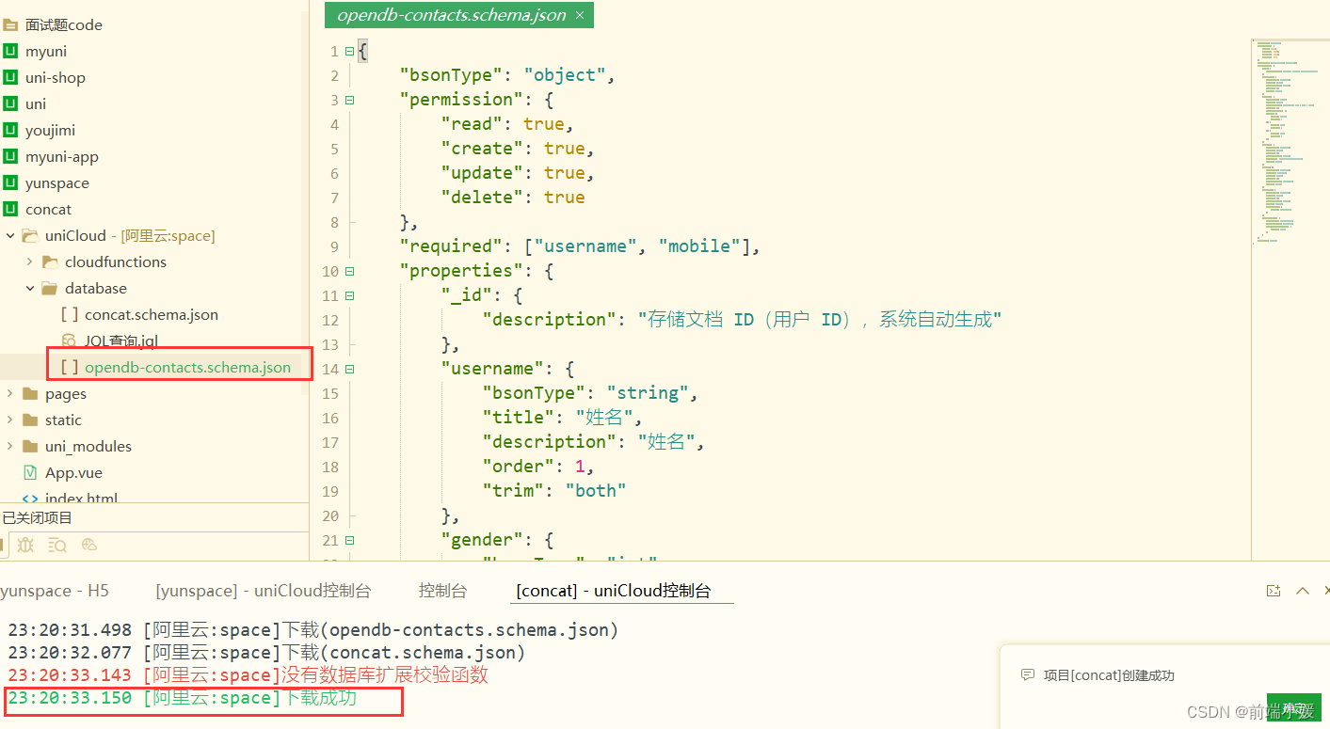
Task: Open the cloud web icon in the sidebar footer
Action: tap(89, 545)
